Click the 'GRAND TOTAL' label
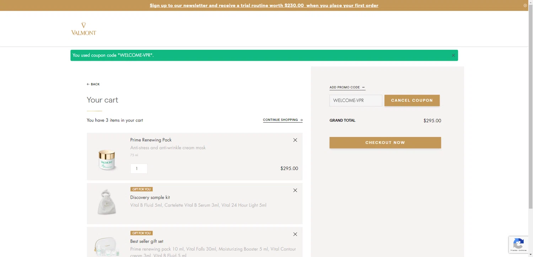This screenshot has width=533, height=257. click(x=342, y=121)
